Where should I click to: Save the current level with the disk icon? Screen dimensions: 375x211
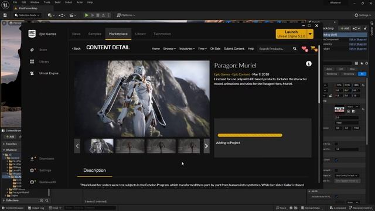5,15
